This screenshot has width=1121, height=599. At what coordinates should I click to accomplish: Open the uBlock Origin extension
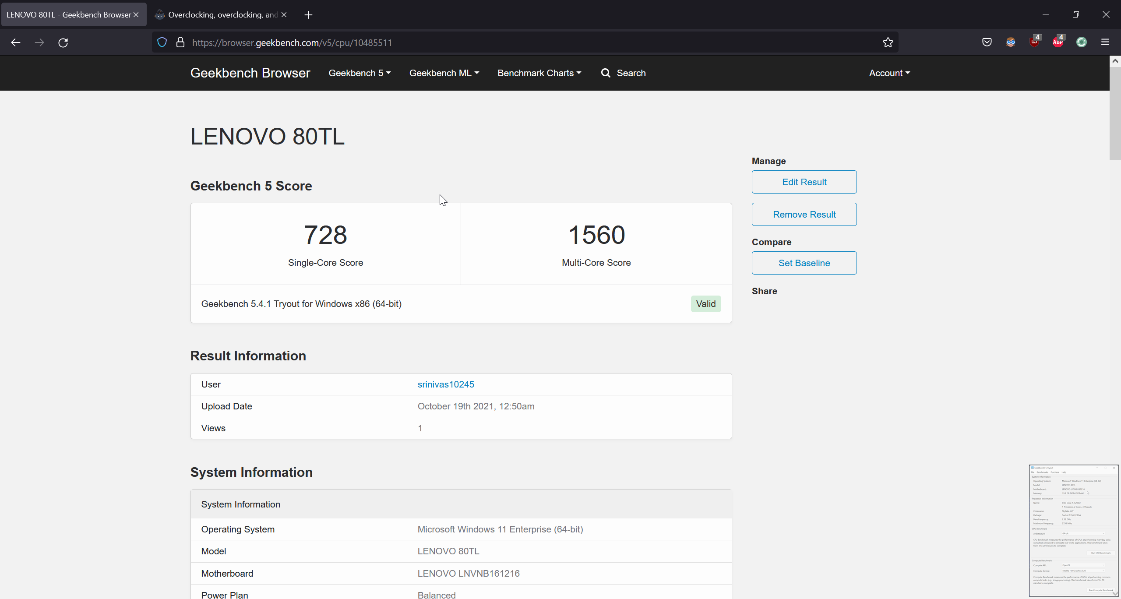coord(1034,42)
